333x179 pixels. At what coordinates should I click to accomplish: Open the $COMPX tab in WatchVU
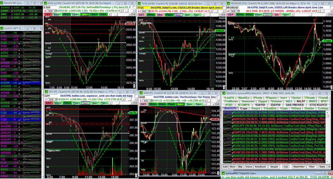point(244,105)
